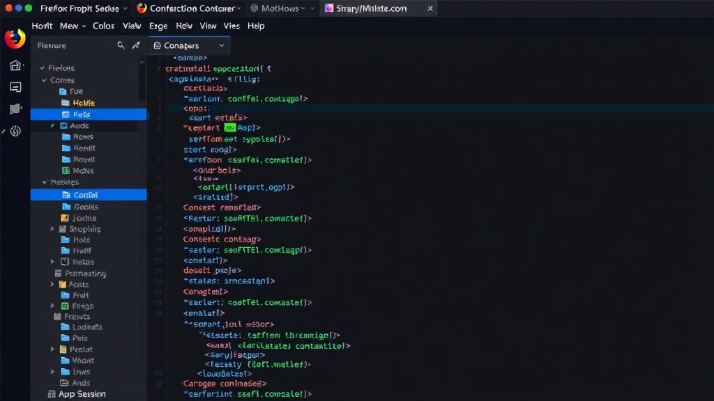Switch to the MotHows tab
This screenshot has height=401, width=714.
[x=282, y=8]
